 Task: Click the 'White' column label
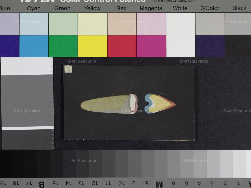[x=180, y=8]
